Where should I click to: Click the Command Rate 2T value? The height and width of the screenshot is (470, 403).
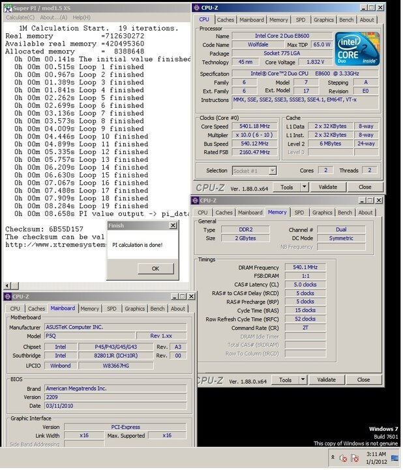click(x=305, y=328)
